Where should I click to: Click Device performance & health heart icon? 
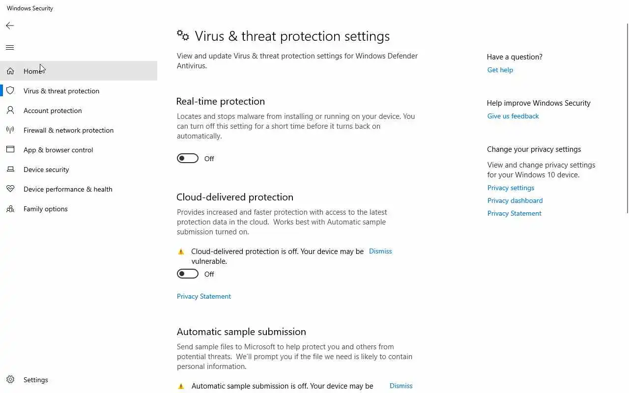coord(10,189)
